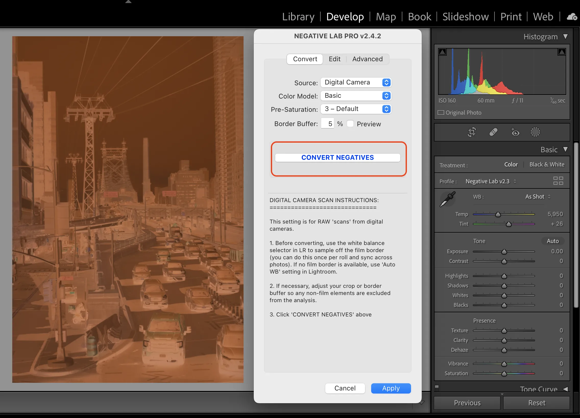580x418 pixels.
Task: Click the Temp slider handle
Action: click(498, 214)
